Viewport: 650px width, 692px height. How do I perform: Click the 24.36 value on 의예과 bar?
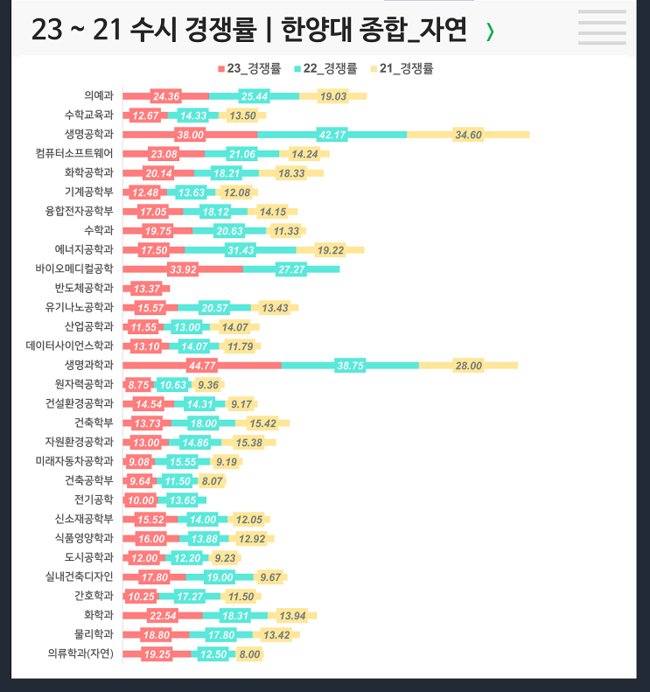point(166,96)
